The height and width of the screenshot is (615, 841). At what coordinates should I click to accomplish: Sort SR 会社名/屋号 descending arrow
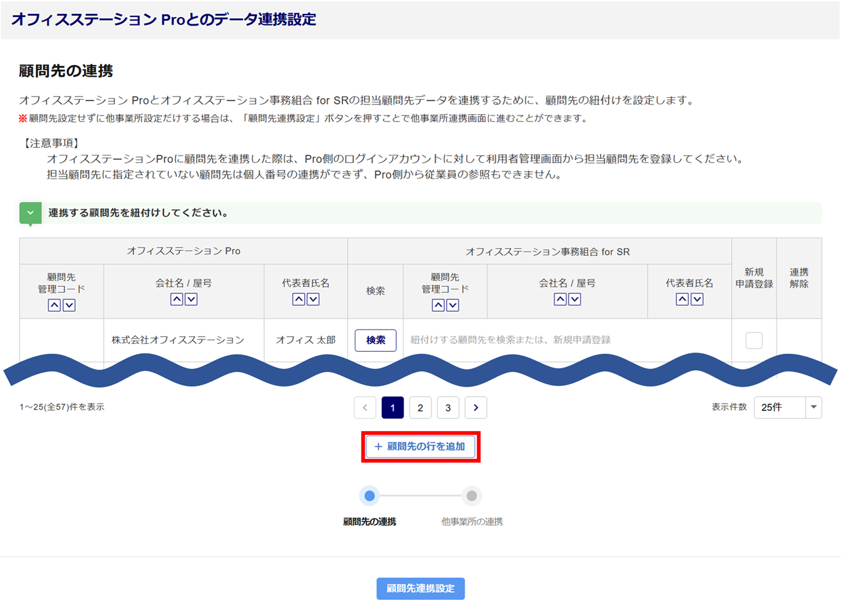[x=575, y=299]
